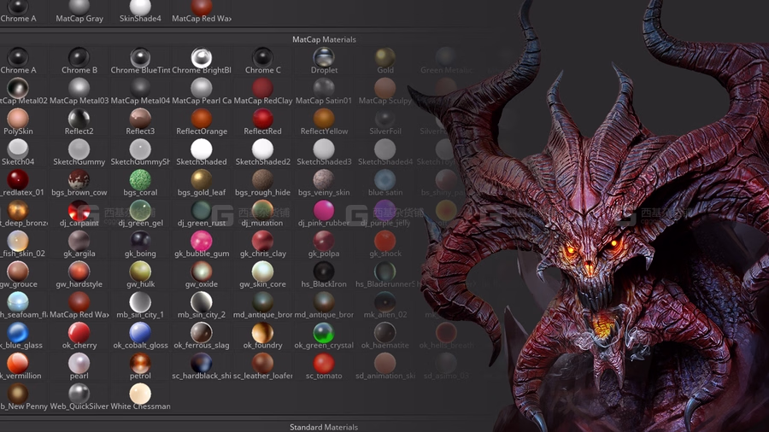
Task: Pick the gk_chris_clay material
Action: pyautogui.click(x=263, y=244)
